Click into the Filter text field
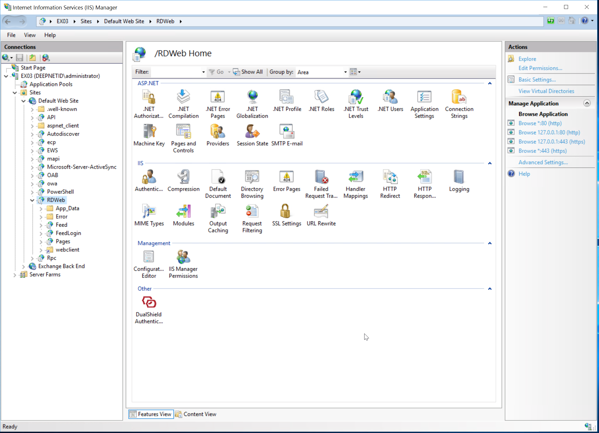This screenshot has height=433, width=599. coord(175,72)
